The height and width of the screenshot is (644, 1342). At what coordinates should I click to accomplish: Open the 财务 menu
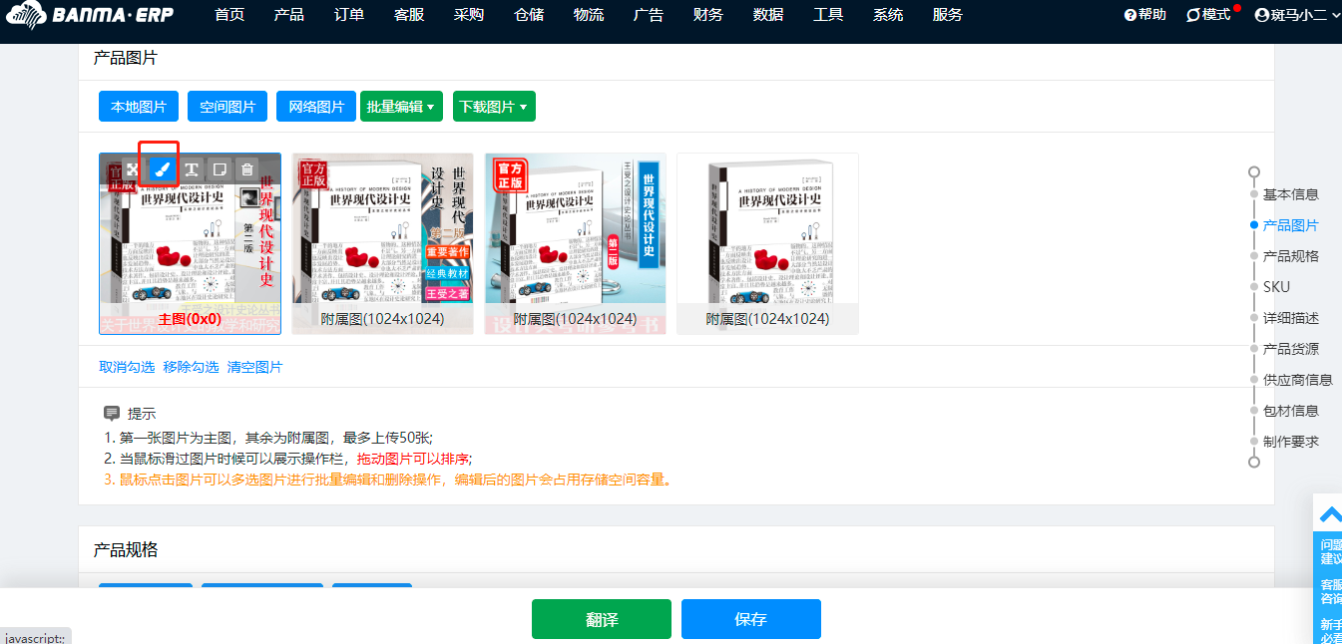pyautogui.click(x=708, y=15)
